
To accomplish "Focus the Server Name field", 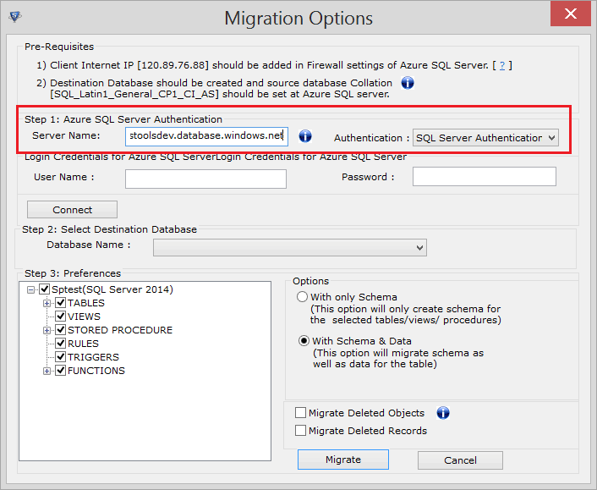I will pyautogui.click(x=206, y=136).
